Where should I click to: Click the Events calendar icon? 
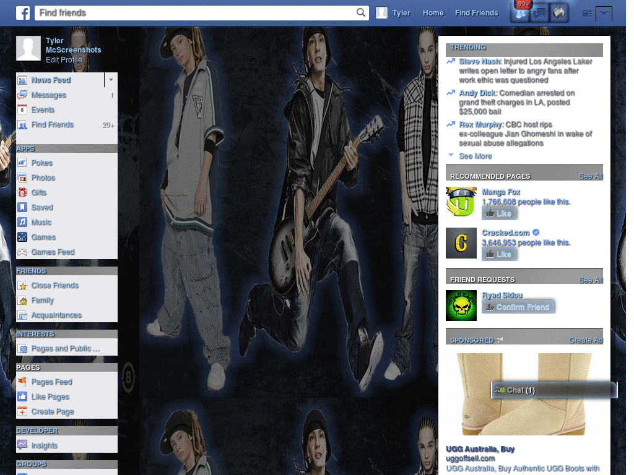click(x=22, y=110)
